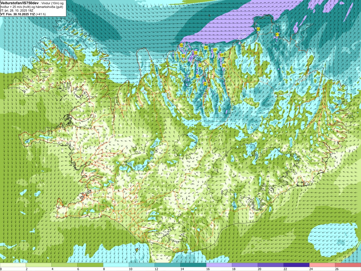The width and height of the screenshot is (361, 271).
Task: Pick the 4–6 m/s green legend swatch
Action: 65,265
